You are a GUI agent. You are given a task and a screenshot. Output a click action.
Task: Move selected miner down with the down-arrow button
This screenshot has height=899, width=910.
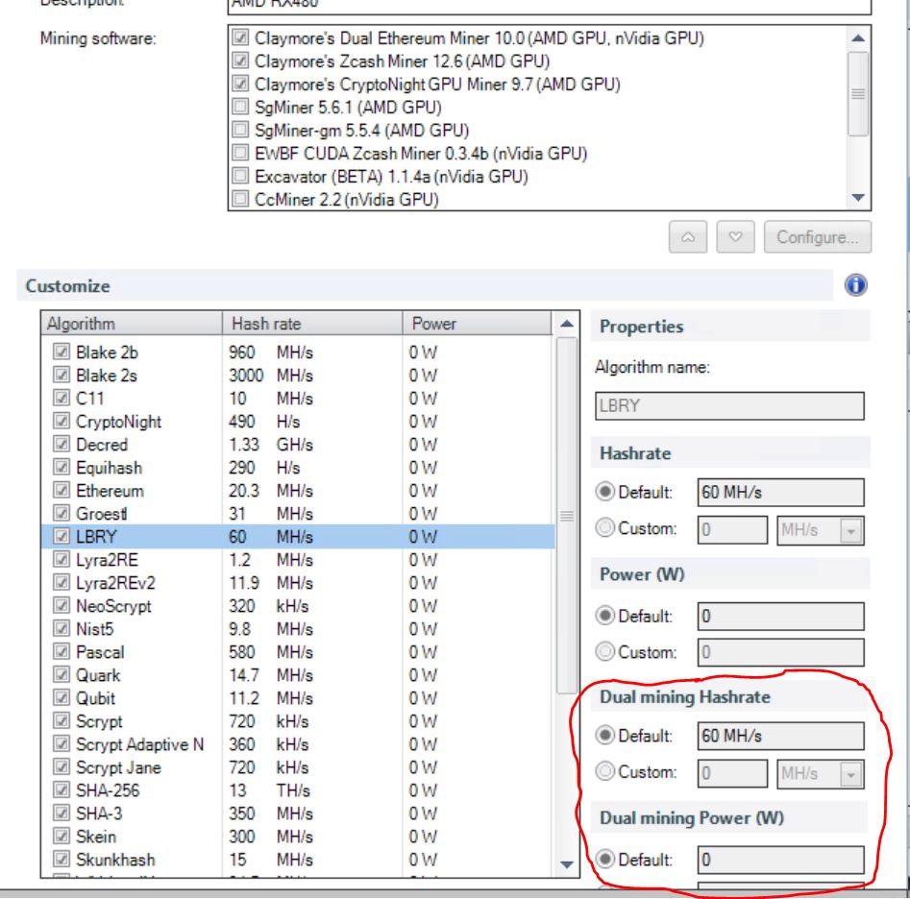coord(735,237)
